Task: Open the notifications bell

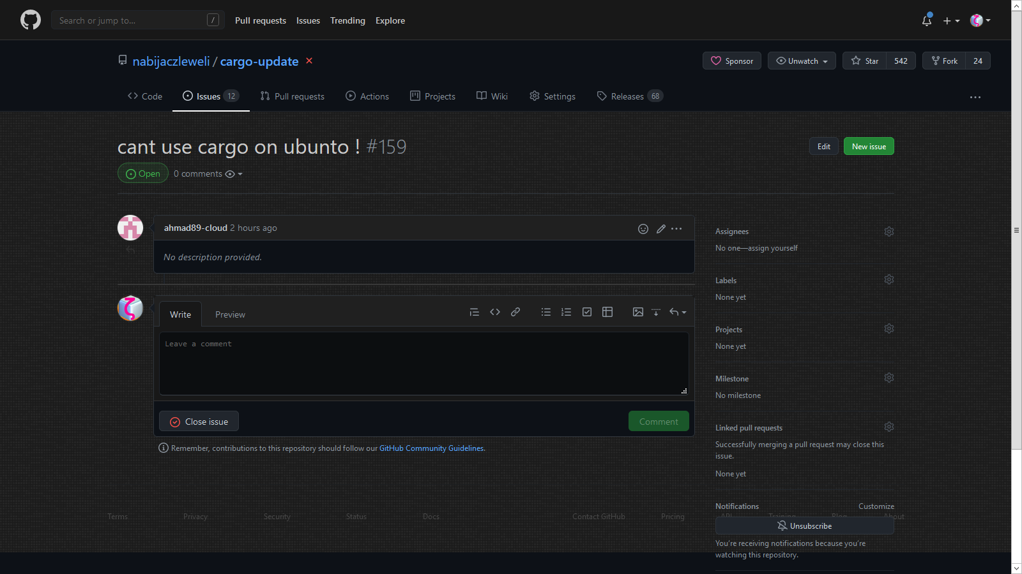Action: tap(927, 20)
